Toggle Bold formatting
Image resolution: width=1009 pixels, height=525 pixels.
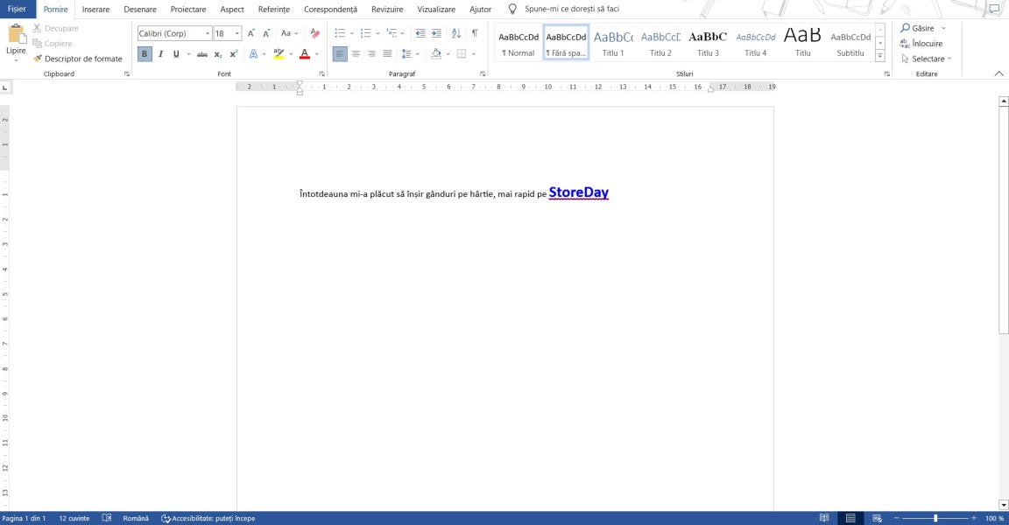click(x=145, y=54)
